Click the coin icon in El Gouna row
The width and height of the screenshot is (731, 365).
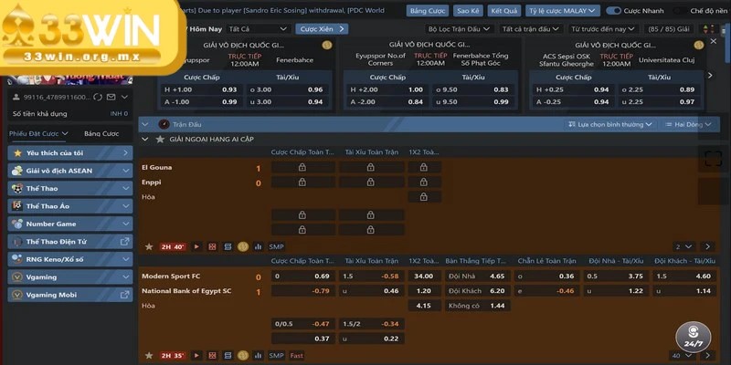(x=242, y=246)
